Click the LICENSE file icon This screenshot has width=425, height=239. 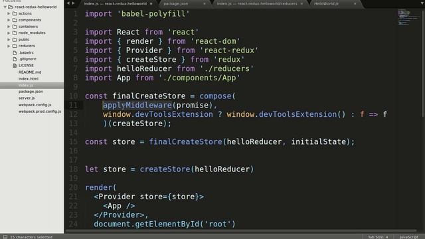15,65
